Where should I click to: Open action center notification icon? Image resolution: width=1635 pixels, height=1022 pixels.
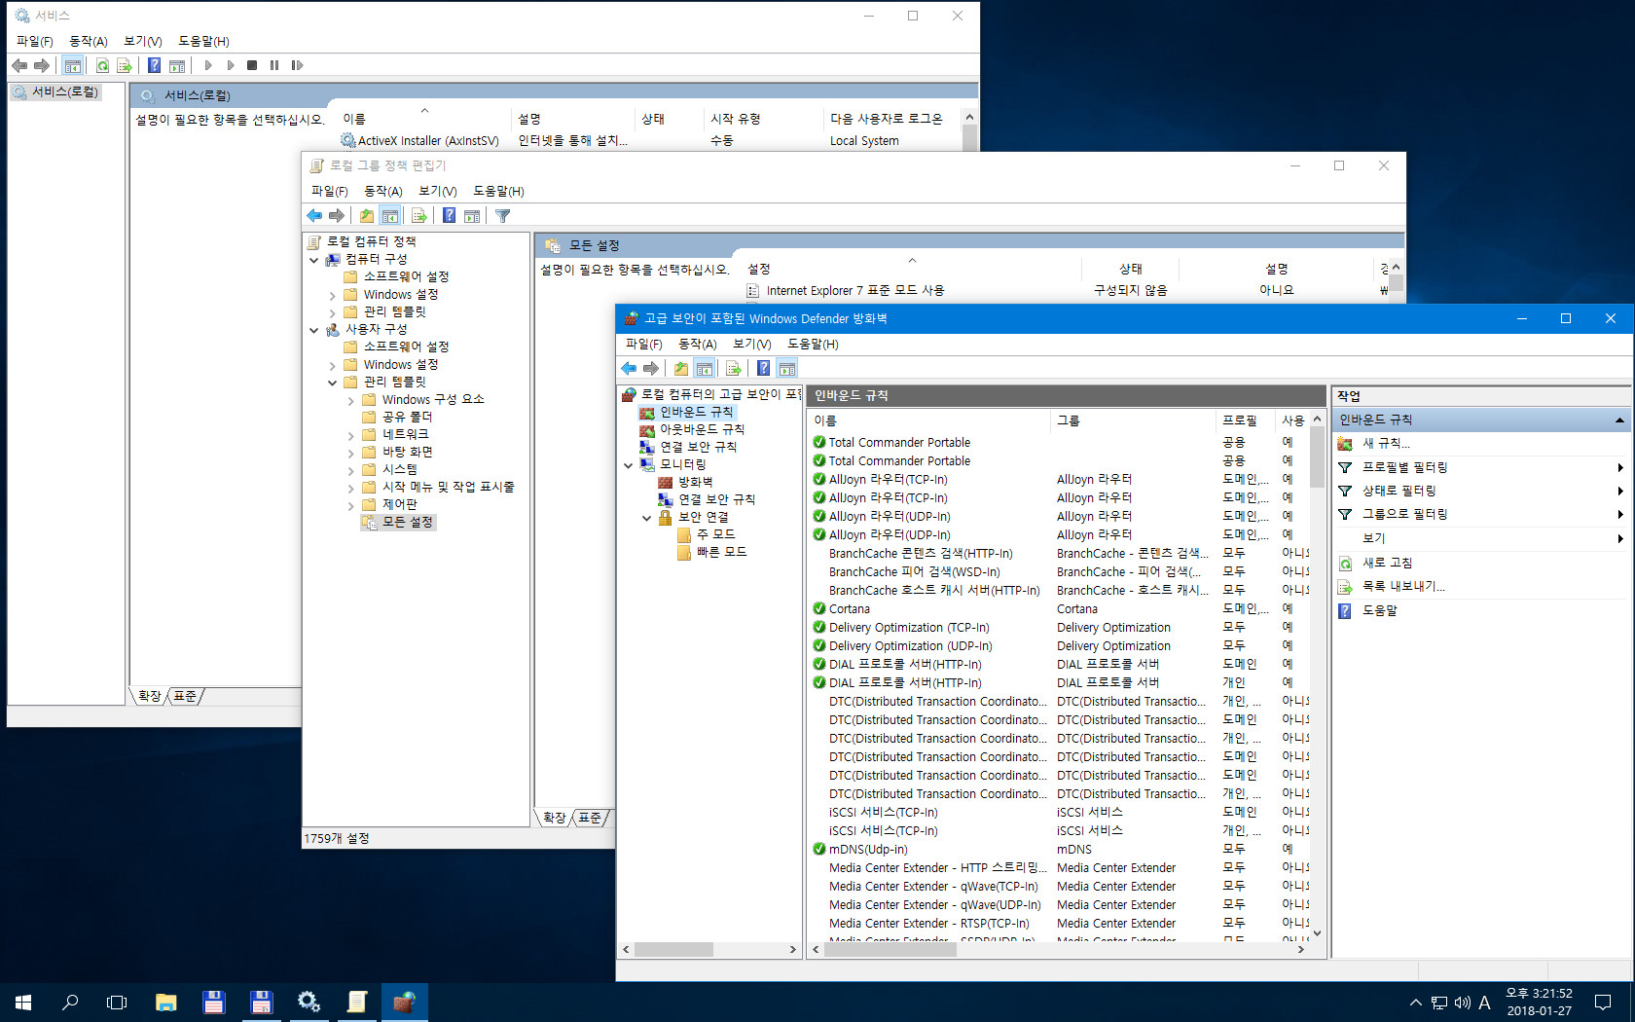coord(1603,1002)
